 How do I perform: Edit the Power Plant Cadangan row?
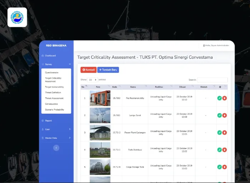(219, 133)
